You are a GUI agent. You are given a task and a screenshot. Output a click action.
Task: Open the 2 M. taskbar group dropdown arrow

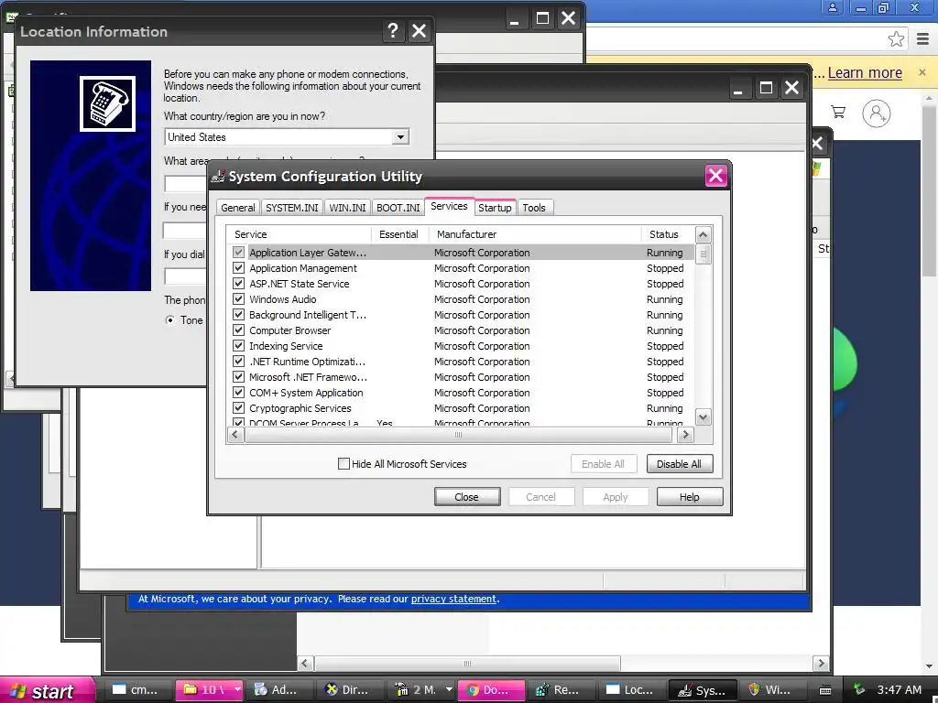(x=449, y=690)
